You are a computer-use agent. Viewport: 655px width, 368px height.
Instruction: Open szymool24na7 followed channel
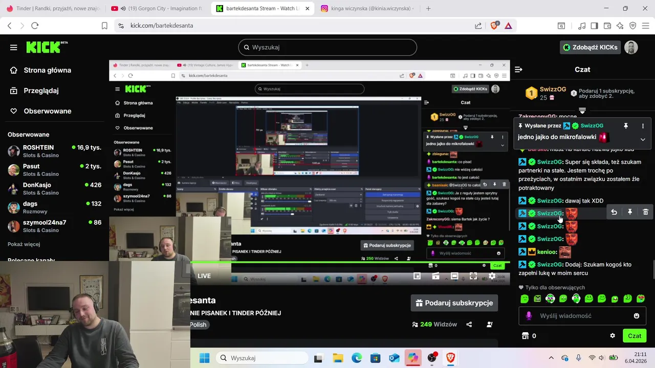click(x=54, y=226)
